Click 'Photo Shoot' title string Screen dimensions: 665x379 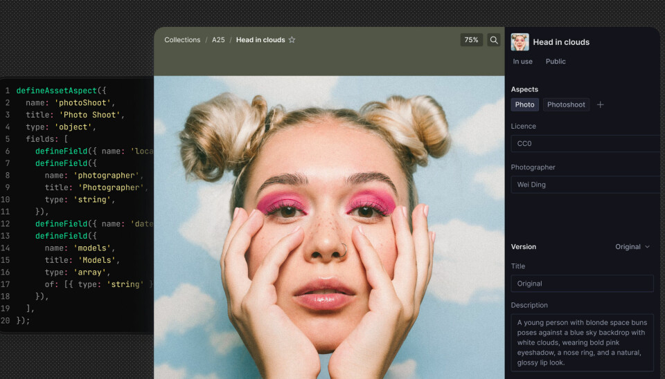[x=90, y=115]
